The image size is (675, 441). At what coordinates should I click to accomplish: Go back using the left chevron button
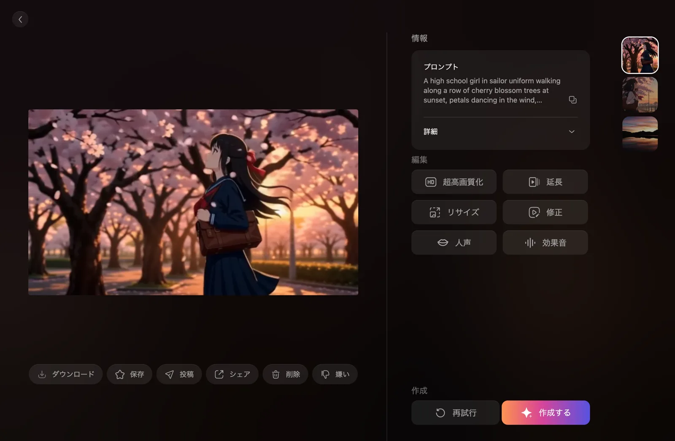pos(20,19)
